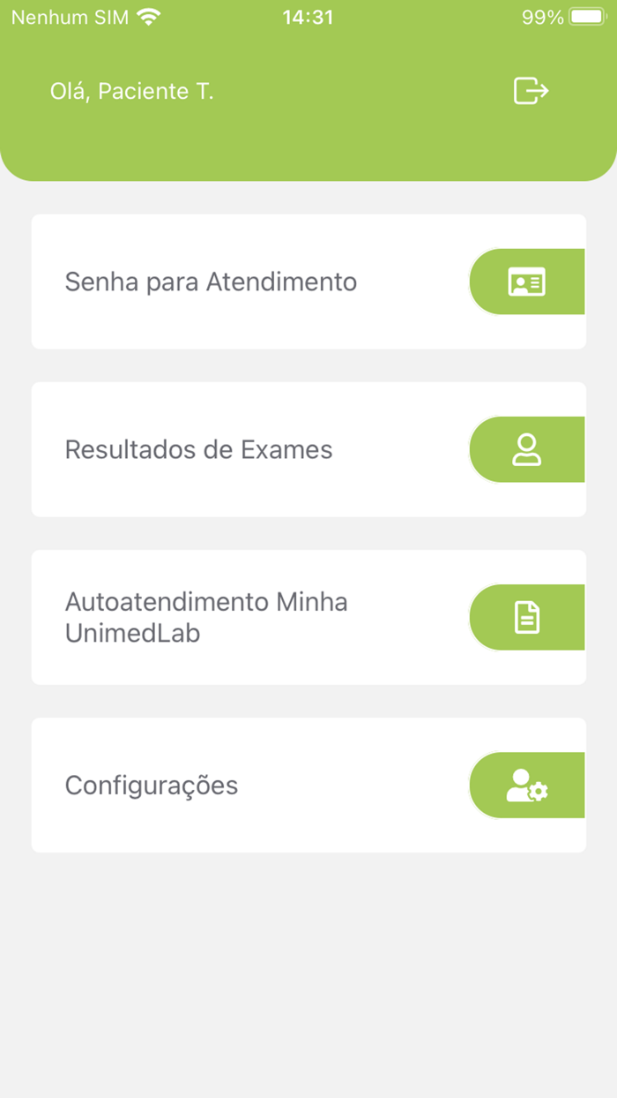The image size is (617, 1098).
Task: Select the ID card graphic inside the green pill
Action: click(526, 282)
